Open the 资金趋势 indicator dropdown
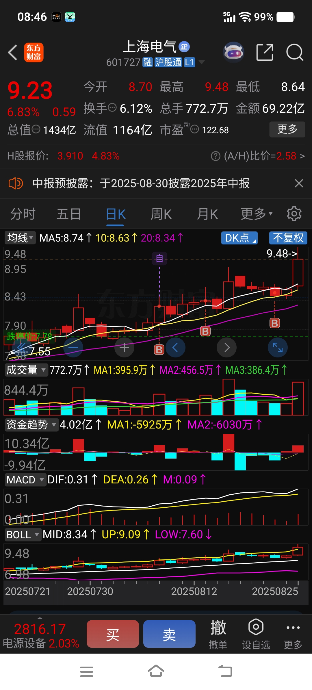 pyautogui.click(x=31, y=425)
